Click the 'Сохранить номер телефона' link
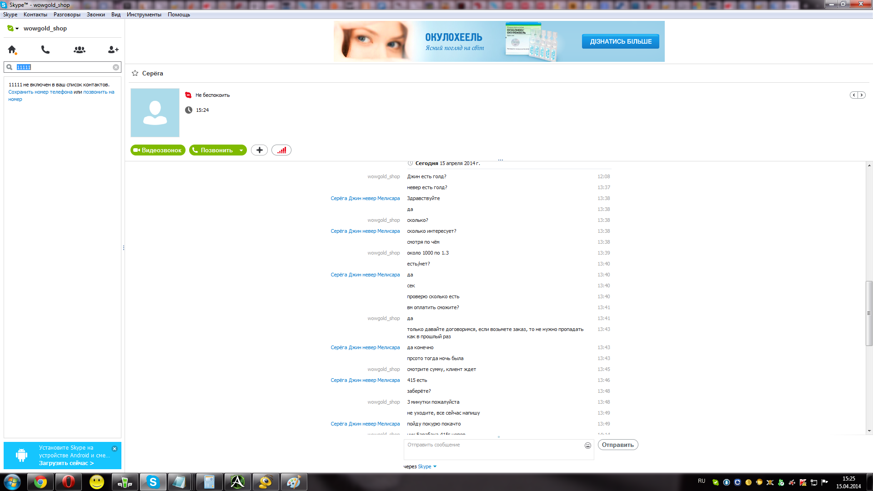 click(x=40, y=92)
